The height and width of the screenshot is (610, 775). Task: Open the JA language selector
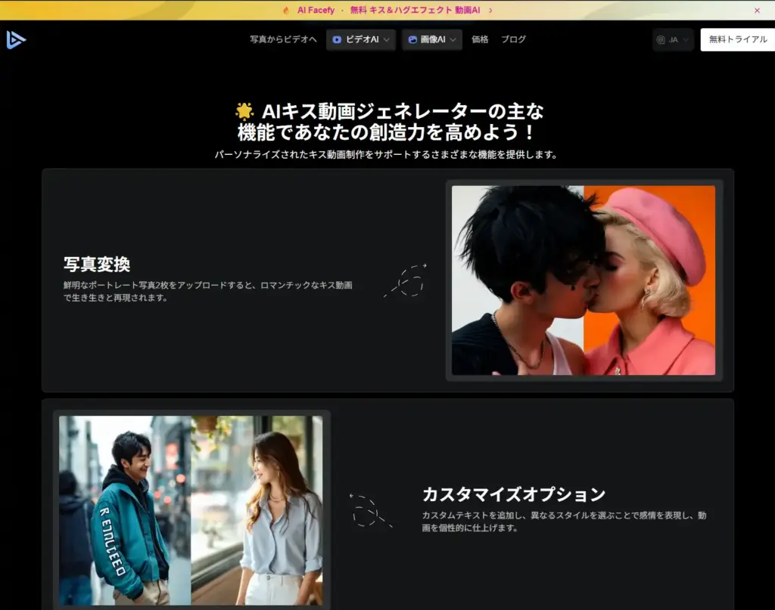click(673, 39)
